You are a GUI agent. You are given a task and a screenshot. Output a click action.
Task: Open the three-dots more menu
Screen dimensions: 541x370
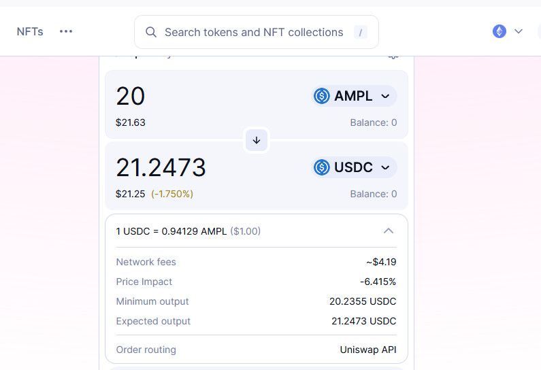point(66,31)
